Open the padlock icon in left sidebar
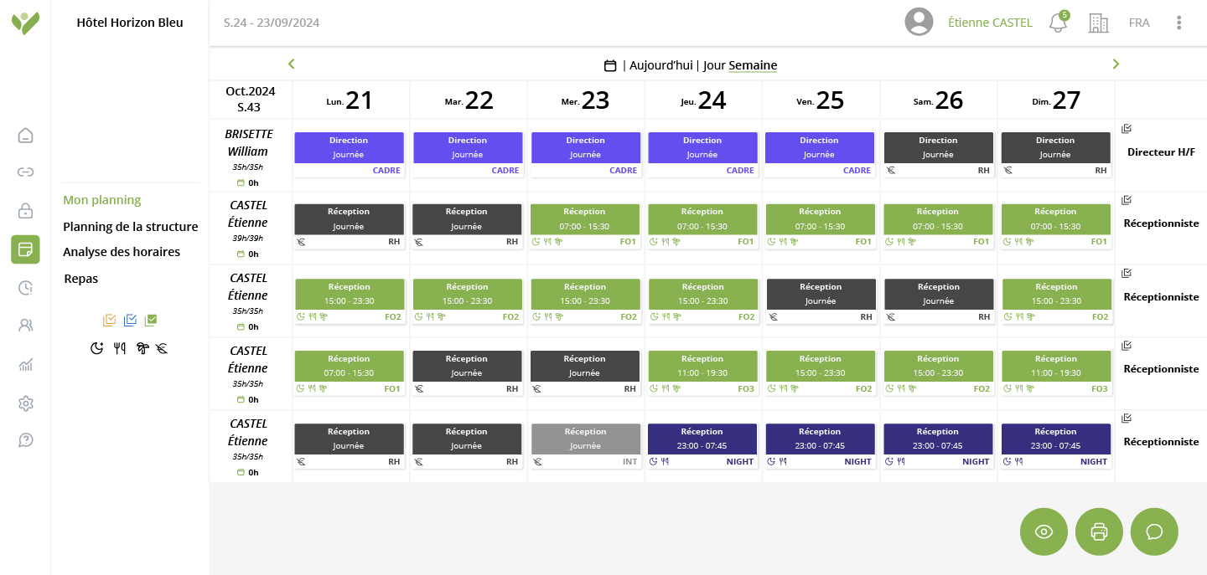Image resolution: width=1207 pixels, height=575 pixels. (25, 210)
